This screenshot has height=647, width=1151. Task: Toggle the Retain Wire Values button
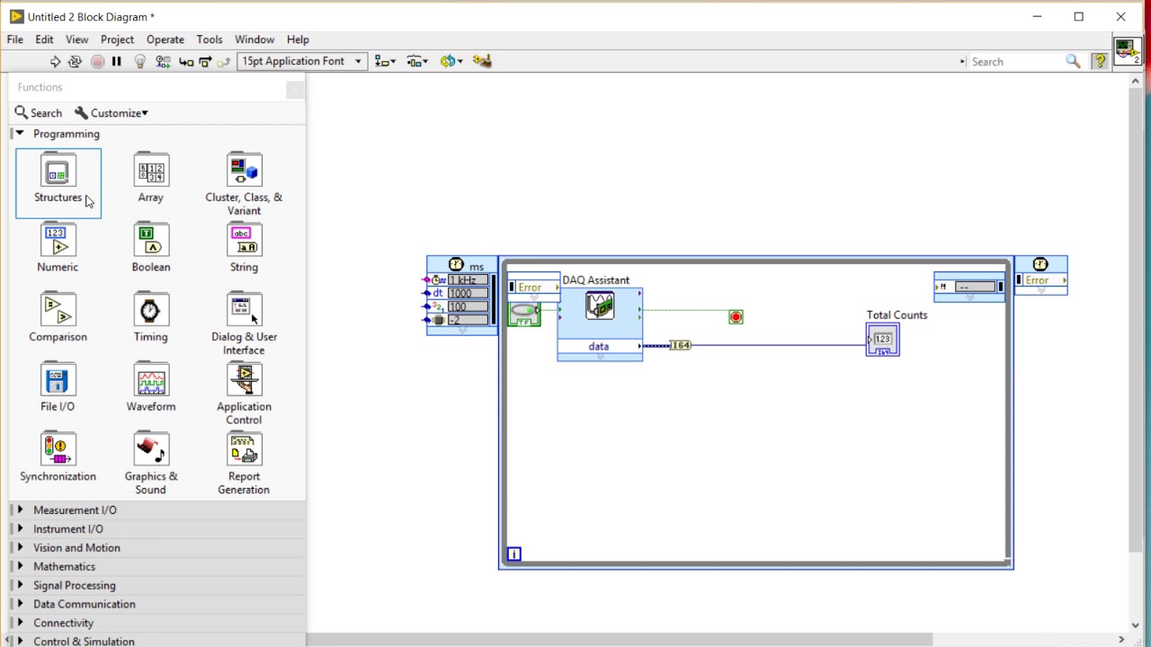(163, 61)
